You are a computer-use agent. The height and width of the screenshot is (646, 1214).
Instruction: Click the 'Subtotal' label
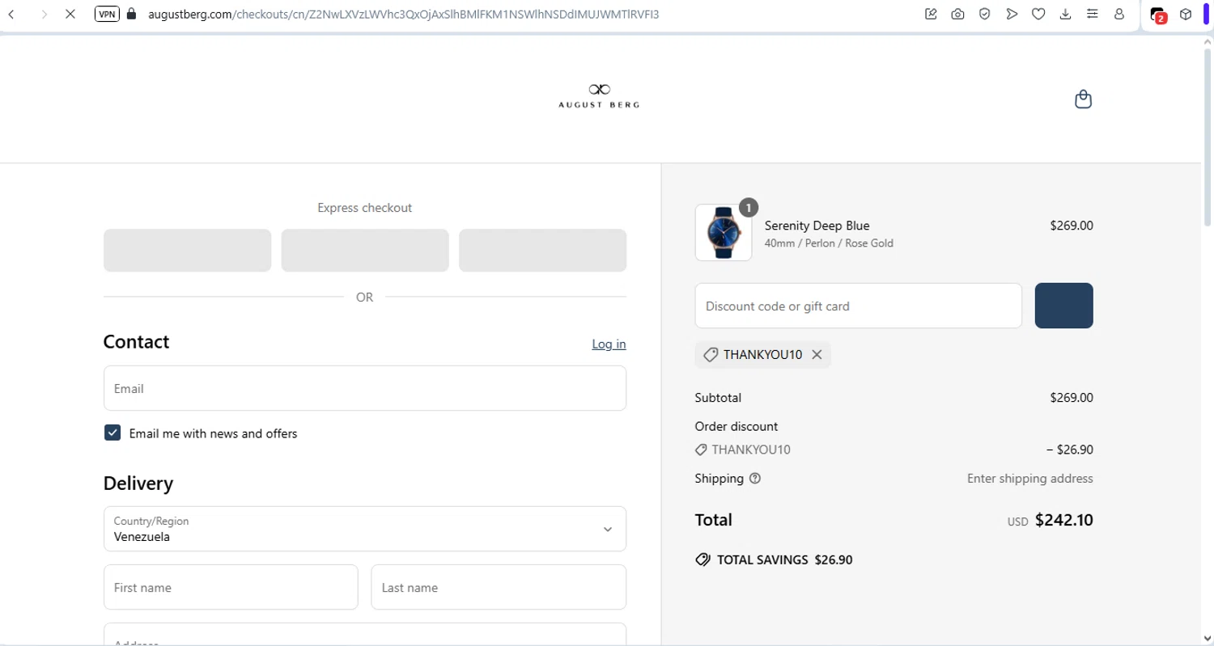pyautogui.click(x=718, y=398)
